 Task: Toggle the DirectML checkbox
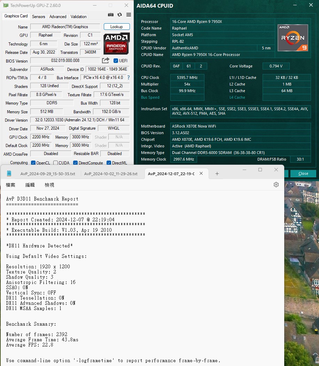(x=109, y=163)
